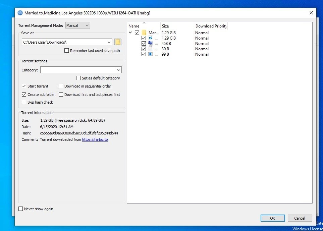Uncheck the Create subfolder option
323x231 pixels.
(24, 95)
